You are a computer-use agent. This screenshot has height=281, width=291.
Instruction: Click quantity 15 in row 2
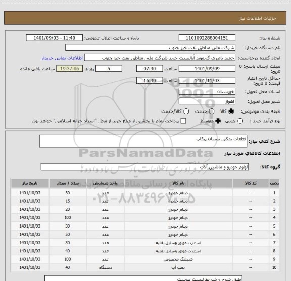(68, 201)
